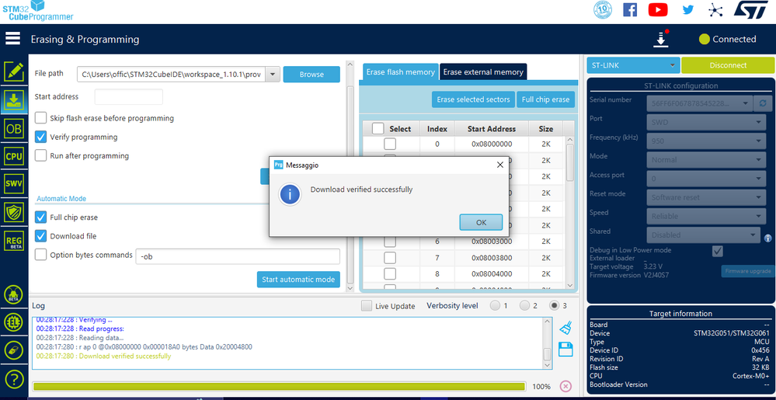This screenshot has height=400, width=776.
Task: Switch to Erase external memory tab
Action: 483,71
